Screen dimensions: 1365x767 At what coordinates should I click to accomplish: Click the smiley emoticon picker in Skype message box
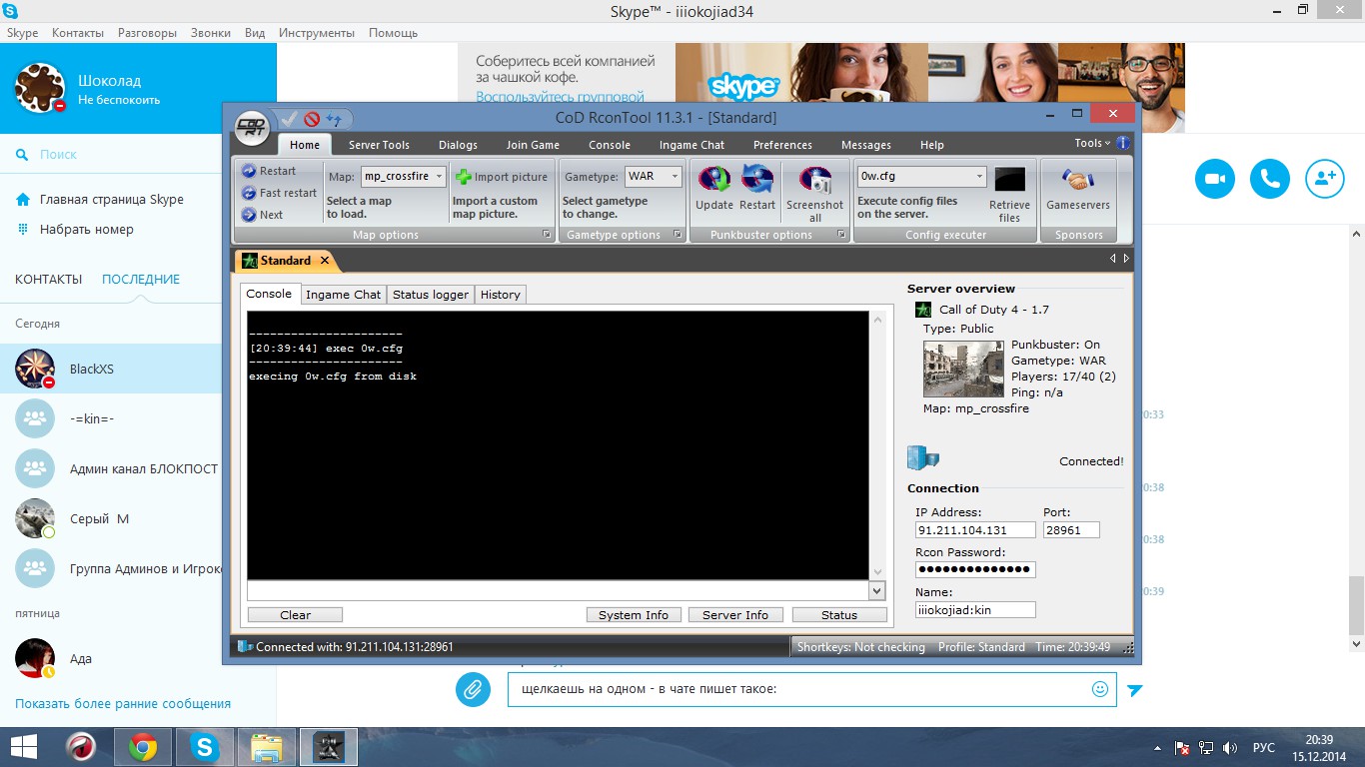click(x=1100, y=689)
